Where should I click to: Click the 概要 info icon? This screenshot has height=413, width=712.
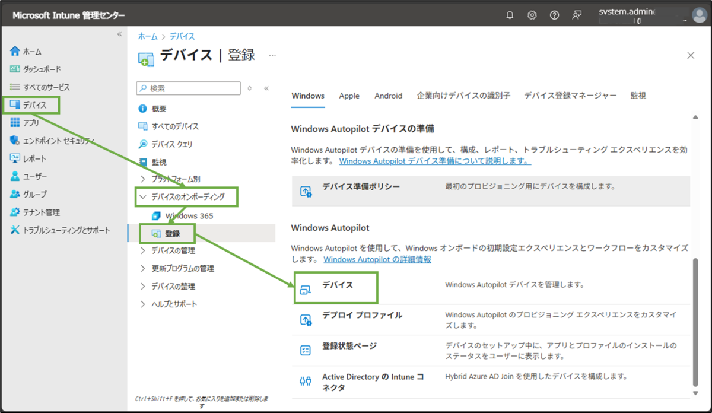[x=142, y=109]
